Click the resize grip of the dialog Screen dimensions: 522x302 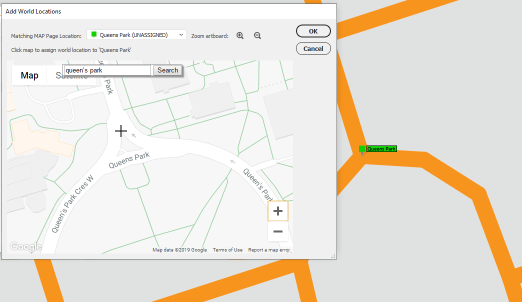(x=333, y=256)
